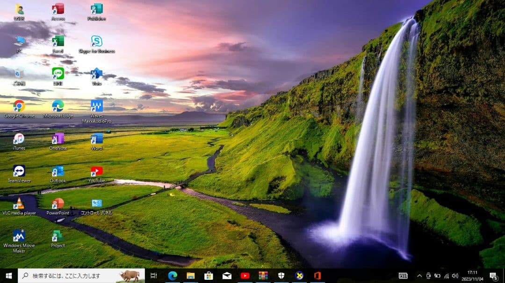This screenshot has height=283, width=505.
Task: Open Task View on the taskbar
Action: tap(153, 276)
